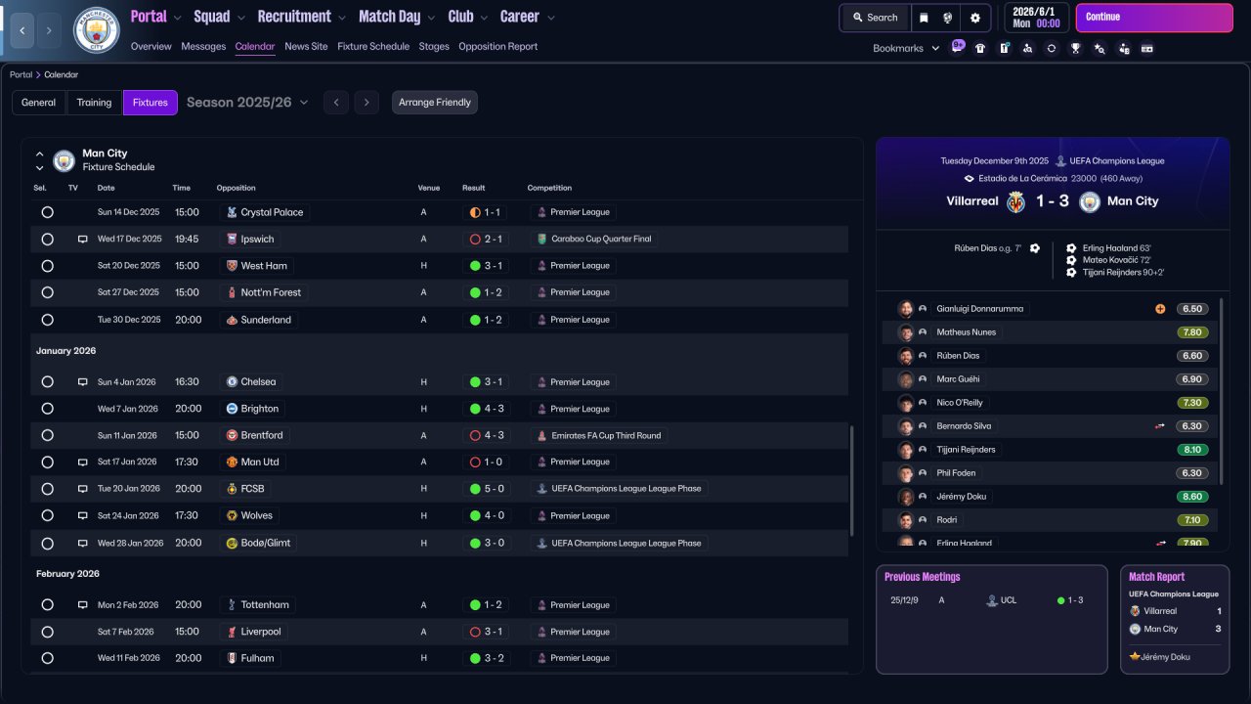
Task: Click the substitution arrow icon beside Bernardo Silva
Action: click(1161, 426)
